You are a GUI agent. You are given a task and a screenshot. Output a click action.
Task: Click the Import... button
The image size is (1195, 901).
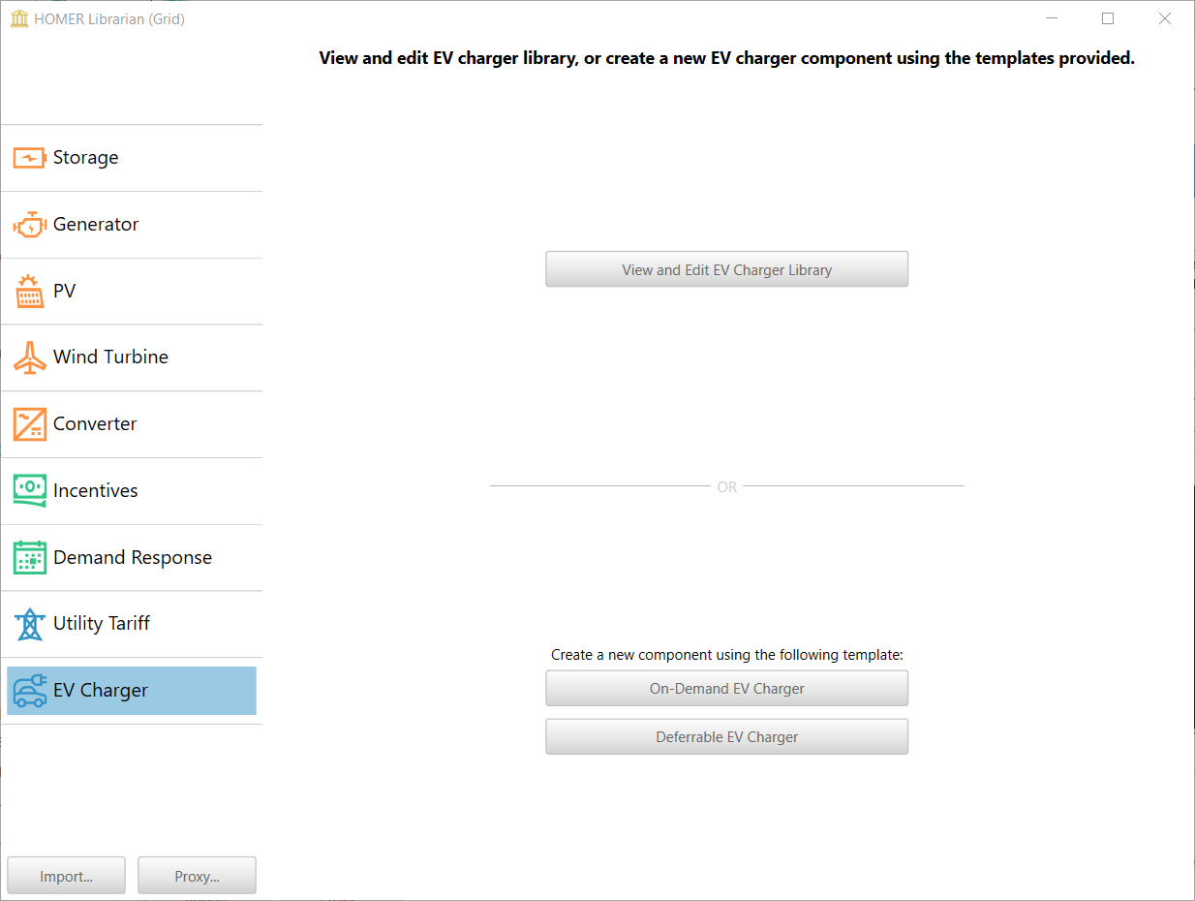click(x=66, y=876)
